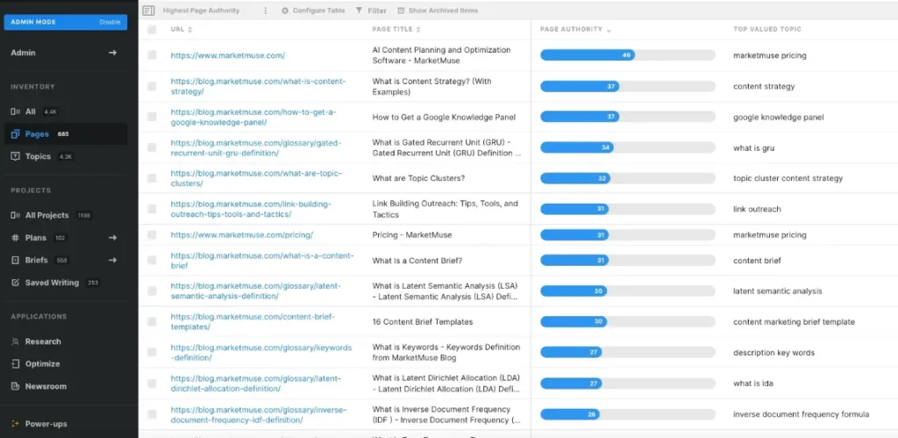Click the Admin arrow icon
Image resolution: width=898 pixels, height=438 pixels.
click(113, 53)
